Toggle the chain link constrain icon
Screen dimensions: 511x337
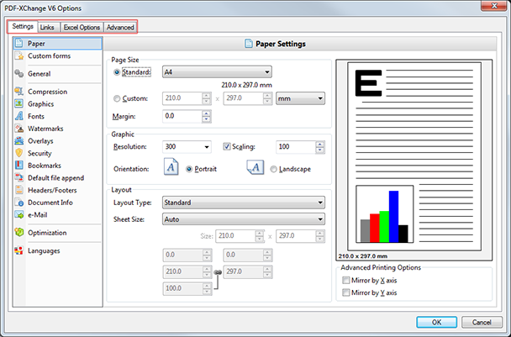point(218,272)
